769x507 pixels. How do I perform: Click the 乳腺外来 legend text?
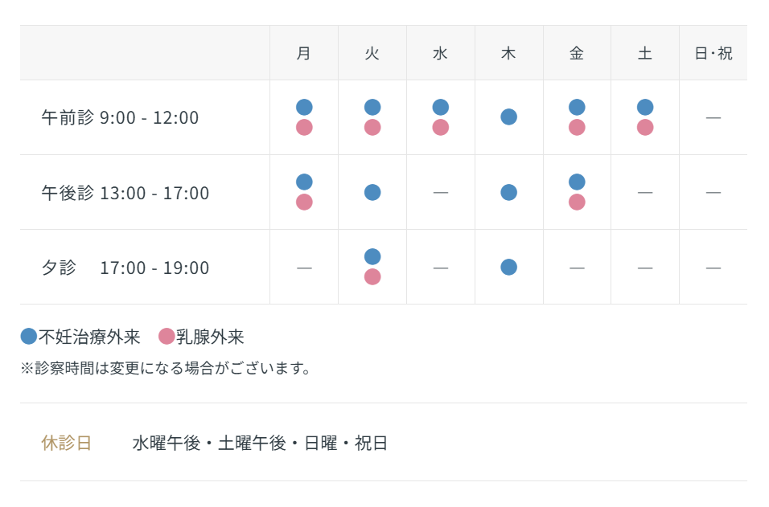click(x=210, y=337)
